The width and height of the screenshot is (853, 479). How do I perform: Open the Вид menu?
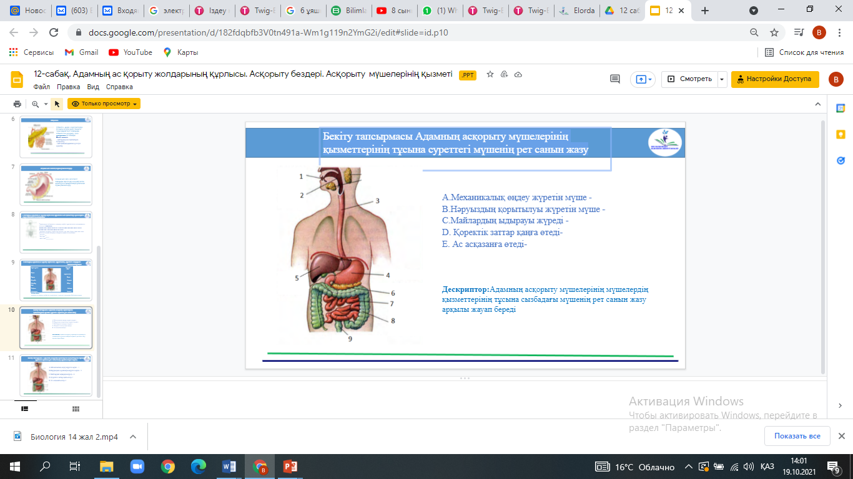93,87
